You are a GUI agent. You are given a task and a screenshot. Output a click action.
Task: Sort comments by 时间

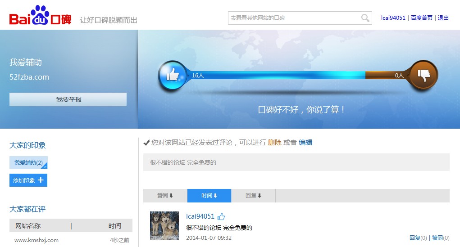click(209, 195)
